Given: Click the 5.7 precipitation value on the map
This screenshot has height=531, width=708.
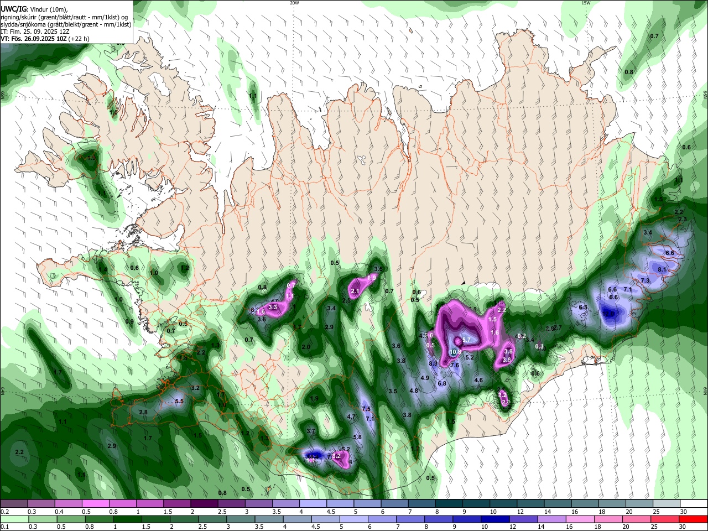Looking at the screenshot, I should 466,340.
